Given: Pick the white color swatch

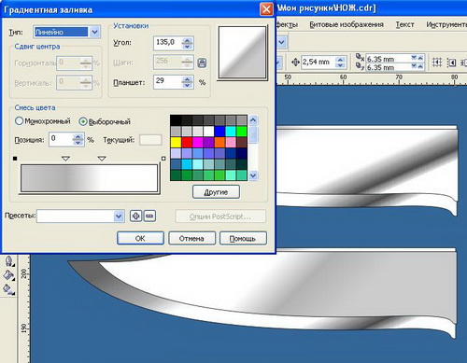Looking at the screenshot, I should tap(208, 132).
